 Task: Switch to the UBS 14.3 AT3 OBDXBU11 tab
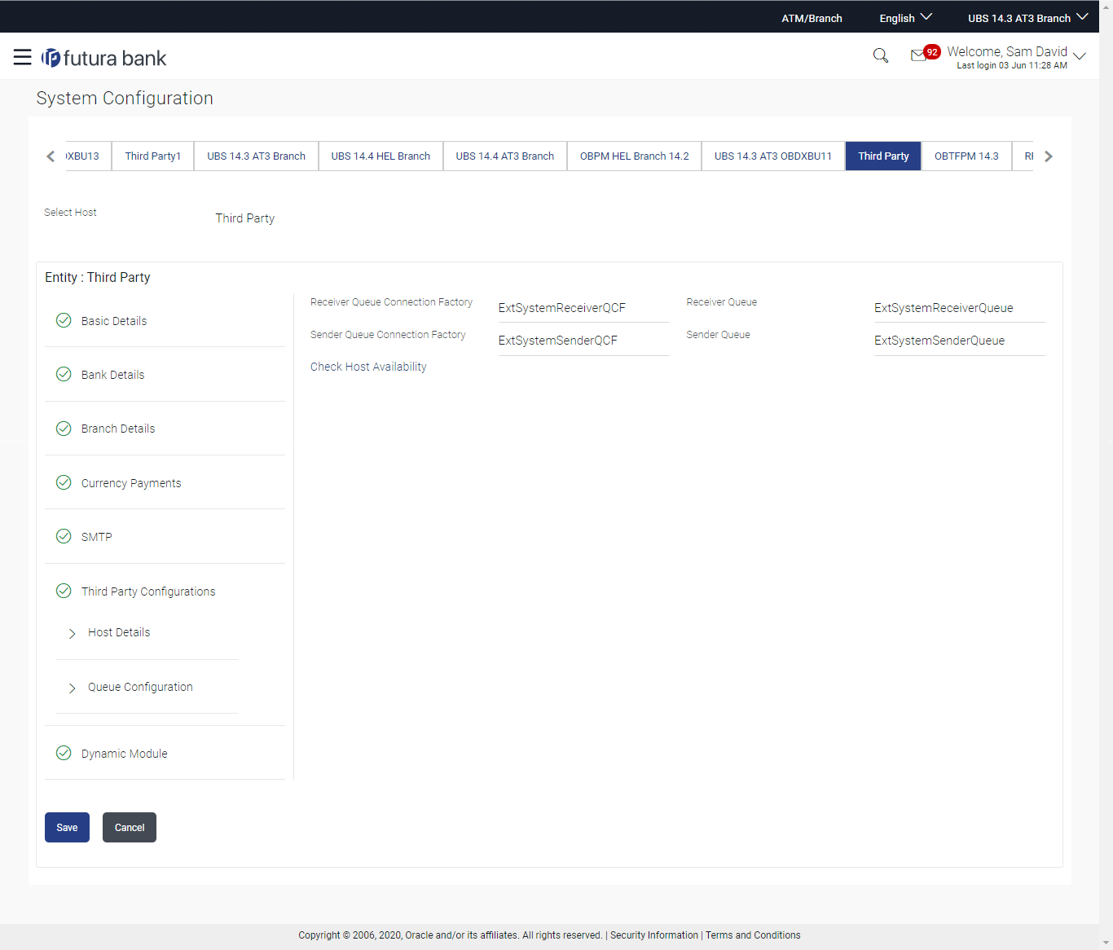coord(773,156)
